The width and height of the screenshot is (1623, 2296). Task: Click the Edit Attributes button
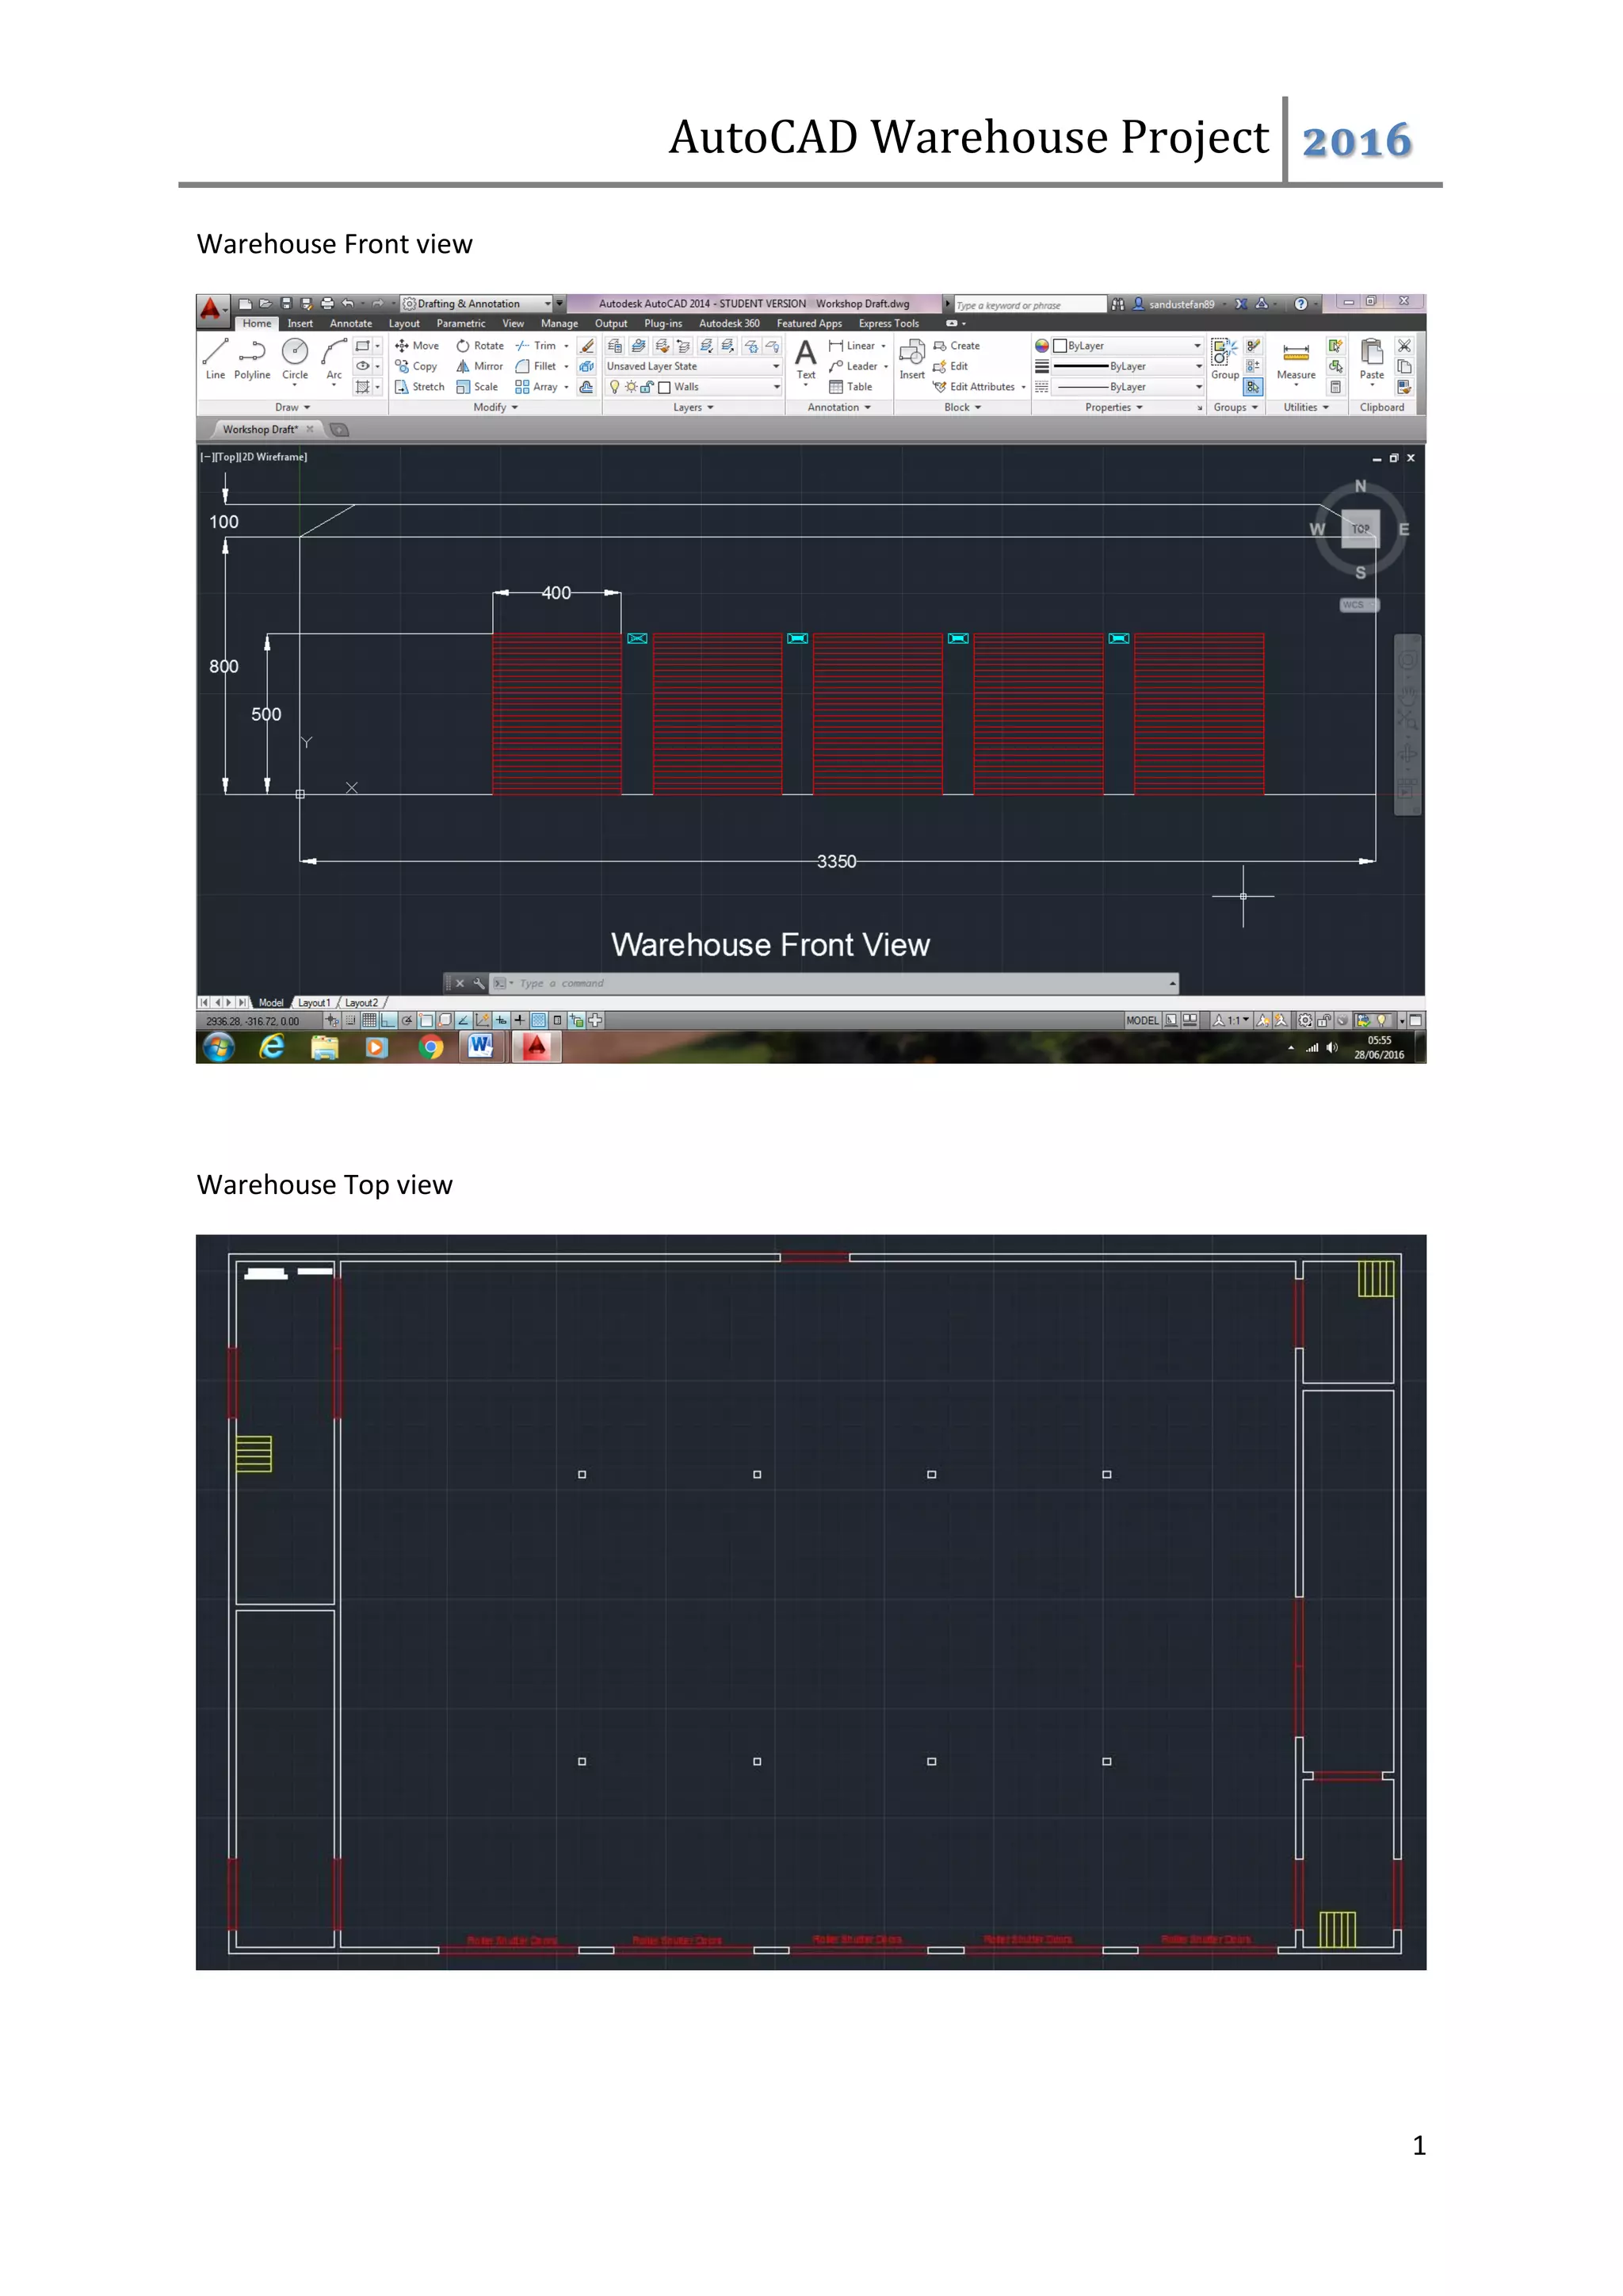(x=975, y=387)
